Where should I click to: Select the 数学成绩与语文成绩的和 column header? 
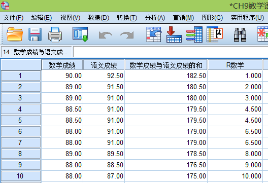tap(166, 65)
